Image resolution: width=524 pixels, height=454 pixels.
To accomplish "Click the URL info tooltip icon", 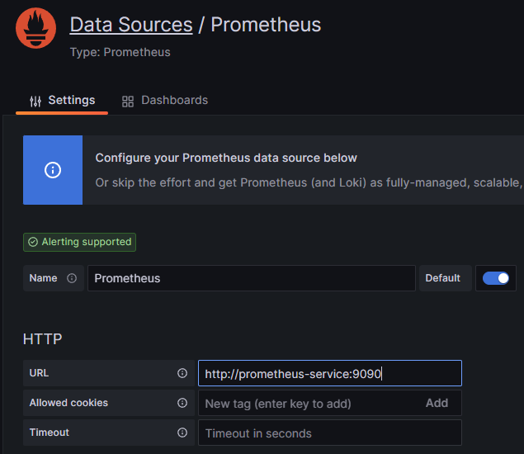I will tap(182, 373).
